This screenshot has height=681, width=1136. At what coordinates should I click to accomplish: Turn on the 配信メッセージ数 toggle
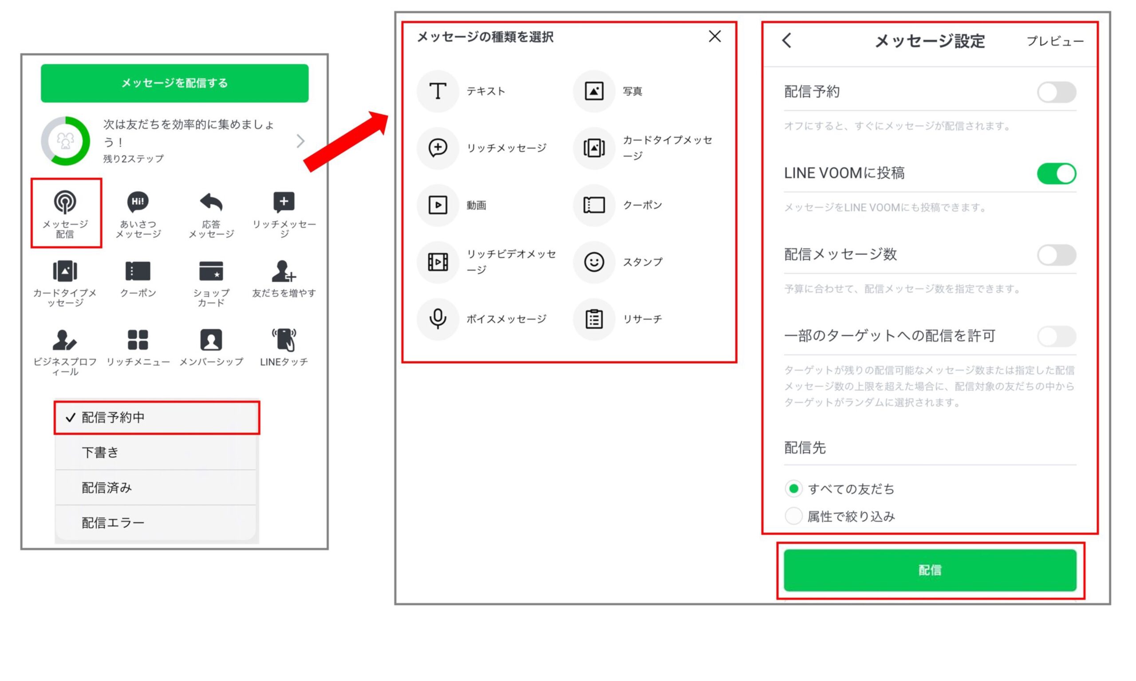coord(1057,255)
